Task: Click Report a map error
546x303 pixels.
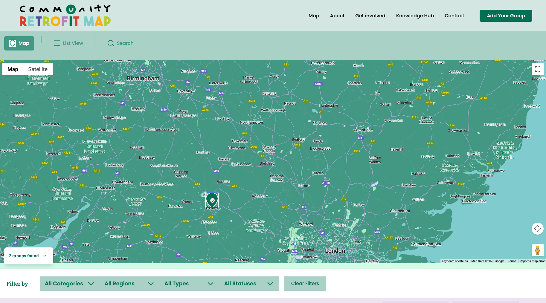Action: 532,261
